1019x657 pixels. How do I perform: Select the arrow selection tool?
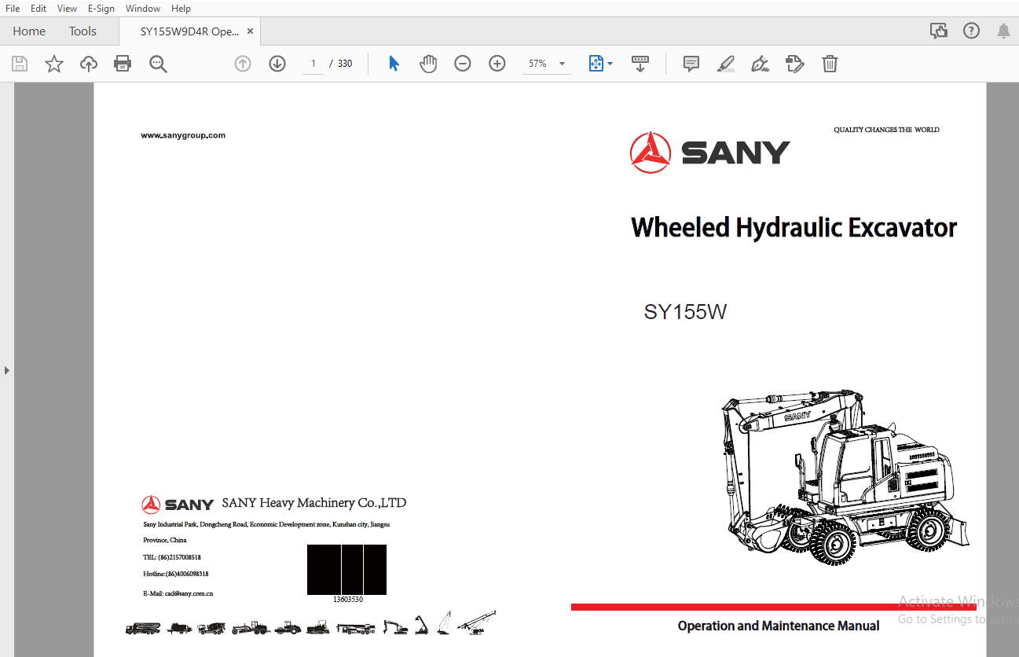click(x=394, y=64)
